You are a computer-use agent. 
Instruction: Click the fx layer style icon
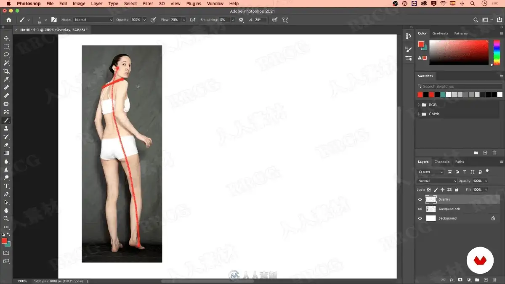pyautogui.click(x=452, y=279)
